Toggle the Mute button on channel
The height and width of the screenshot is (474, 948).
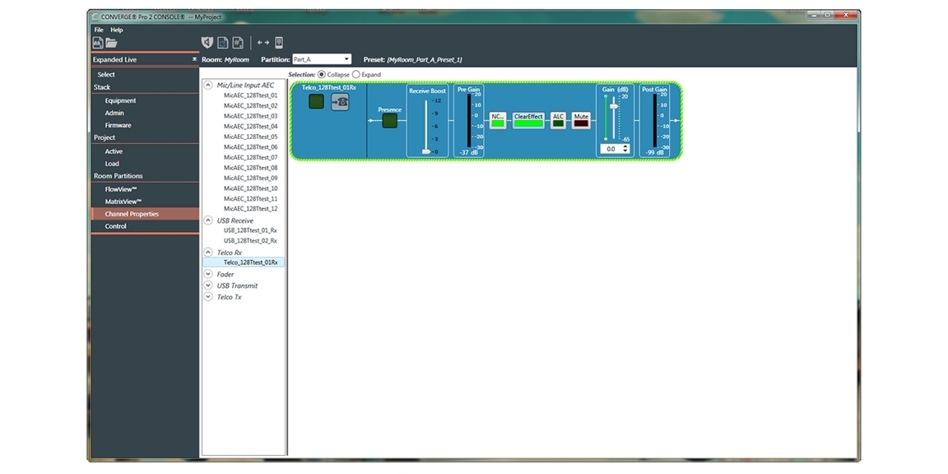coord(581,120)
